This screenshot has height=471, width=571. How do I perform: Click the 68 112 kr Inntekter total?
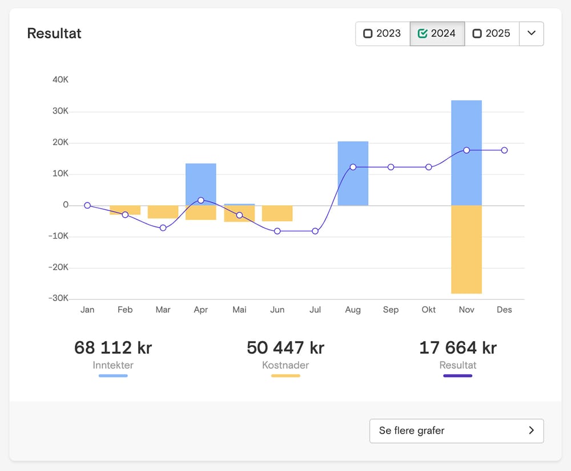113,347
